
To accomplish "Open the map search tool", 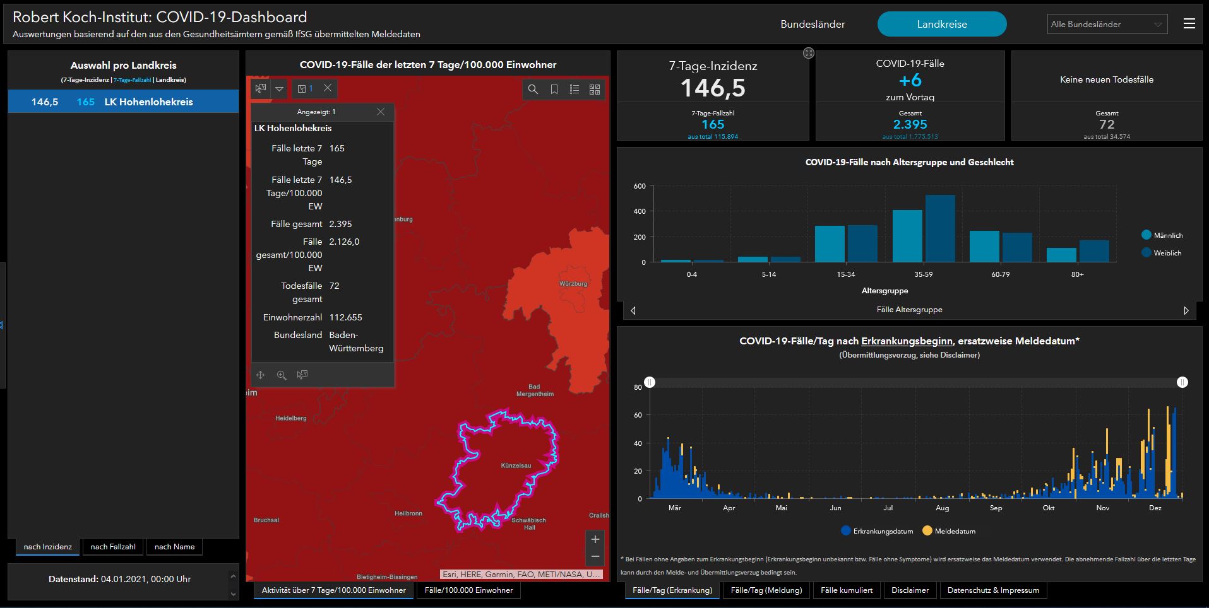I will 533,90.
